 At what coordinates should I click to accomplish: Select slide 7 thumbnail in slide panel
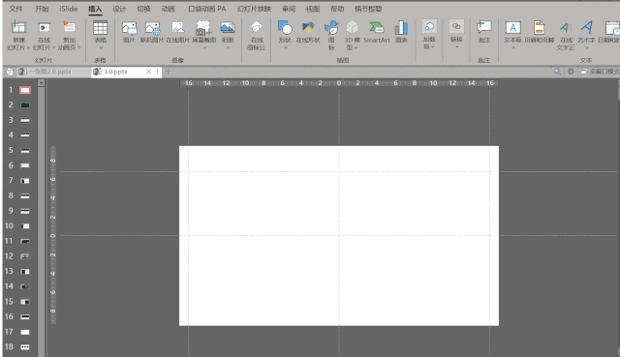click(25, 181)
